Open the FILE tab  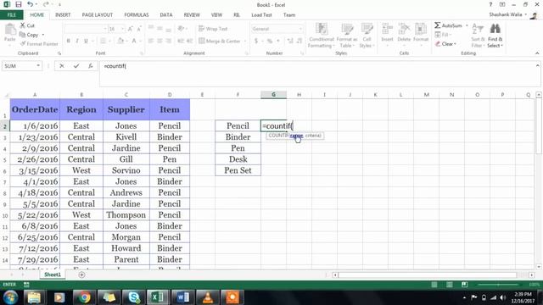pyautogui.click(x=12, y=15)
